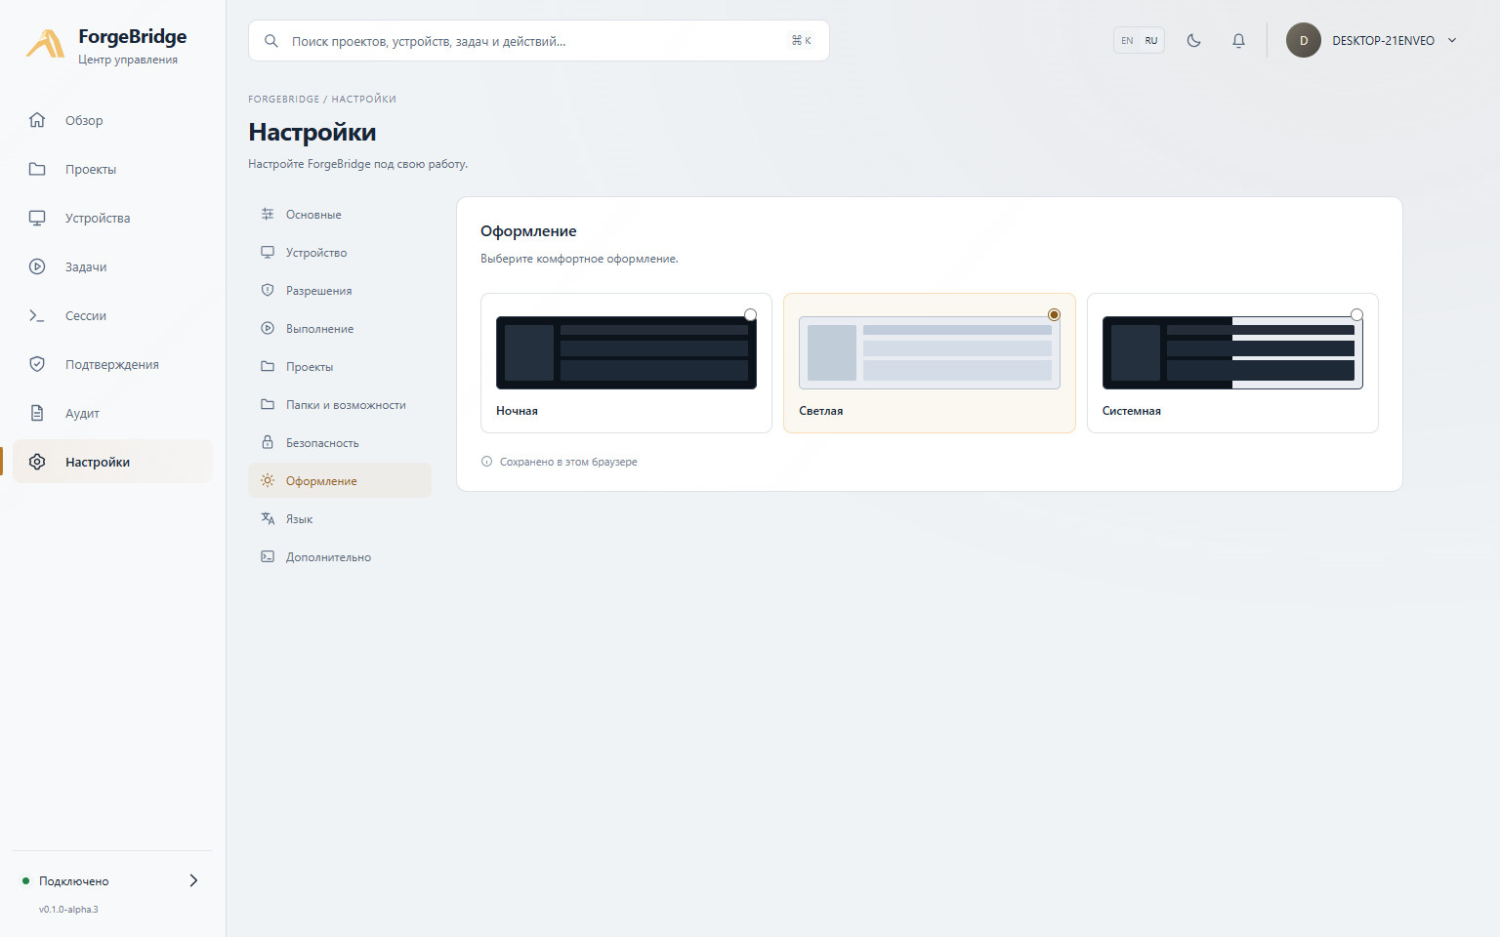Click the Язык translate icon
Image resolution: width=1500 pixels, height=937 pixels.
(268, 518)
